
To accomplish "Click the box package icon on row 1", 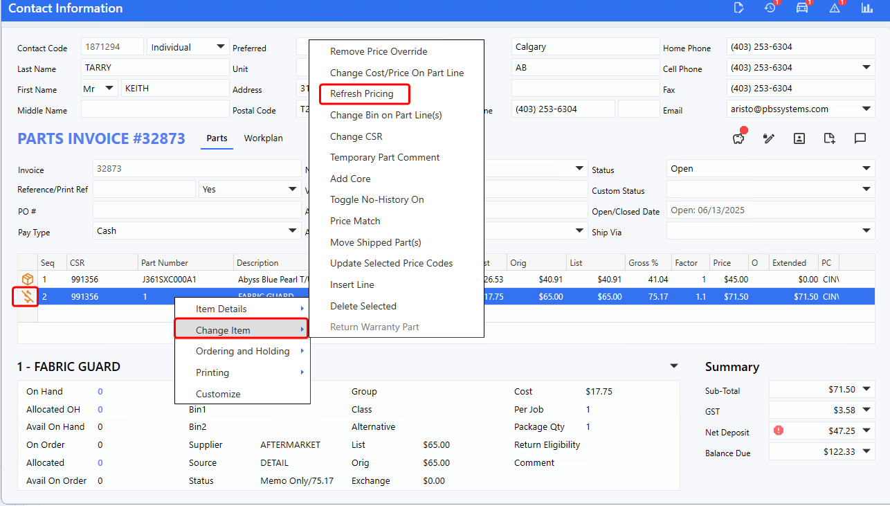I will (28, 279).
